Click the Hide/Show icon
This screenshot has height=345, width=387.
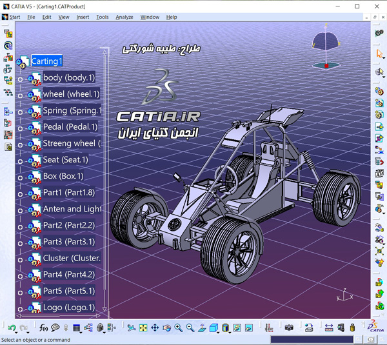point(237,328)
